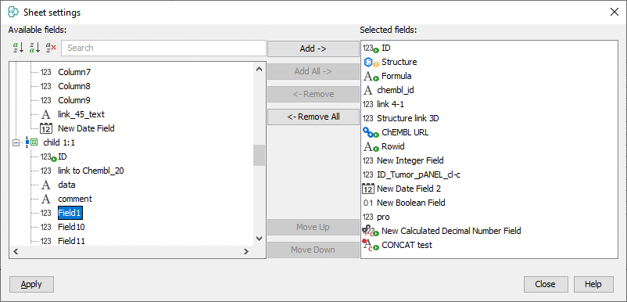This screenshot has height=302, width=627.
Task: Select pro in Selected fields
Action: pyautogui.click(x=383, y=217)
